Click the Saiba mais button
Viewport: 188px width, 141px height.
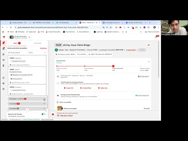[x=103, y=88]
